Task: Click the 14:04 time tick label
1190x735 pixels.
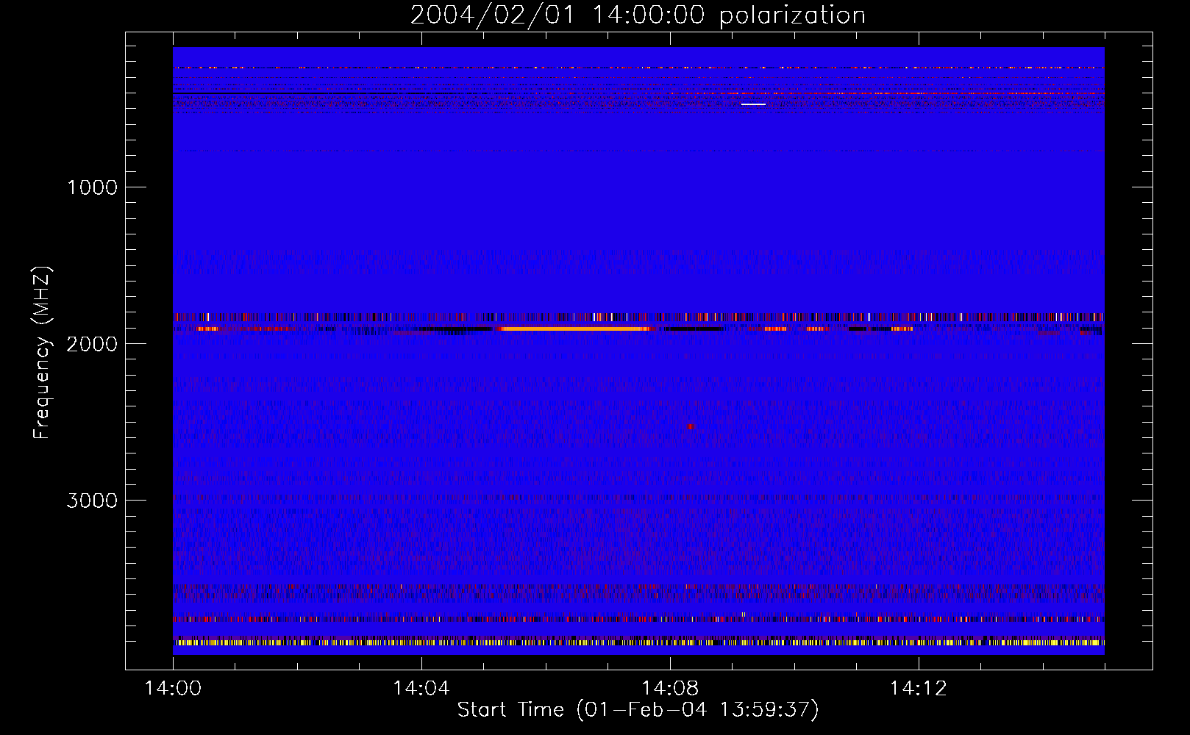Action: (421, 689)
